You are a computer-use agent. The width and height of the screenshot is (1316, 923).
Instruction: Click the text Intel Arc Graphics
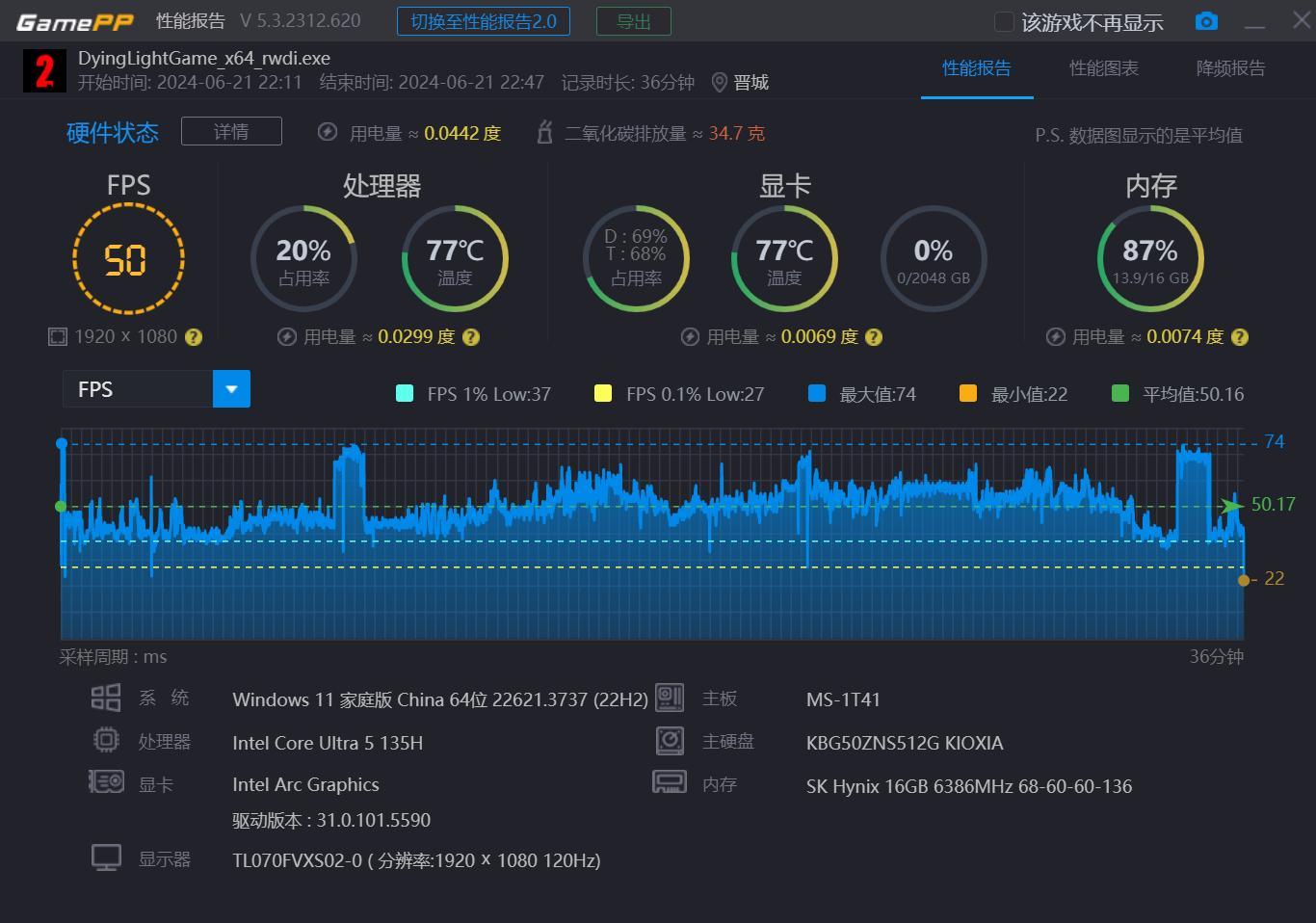click(x=305, y=784)
